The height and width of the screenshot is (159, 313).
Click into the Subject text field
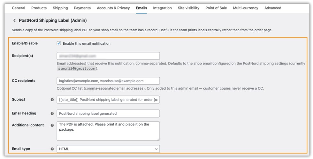click(108, 100)
